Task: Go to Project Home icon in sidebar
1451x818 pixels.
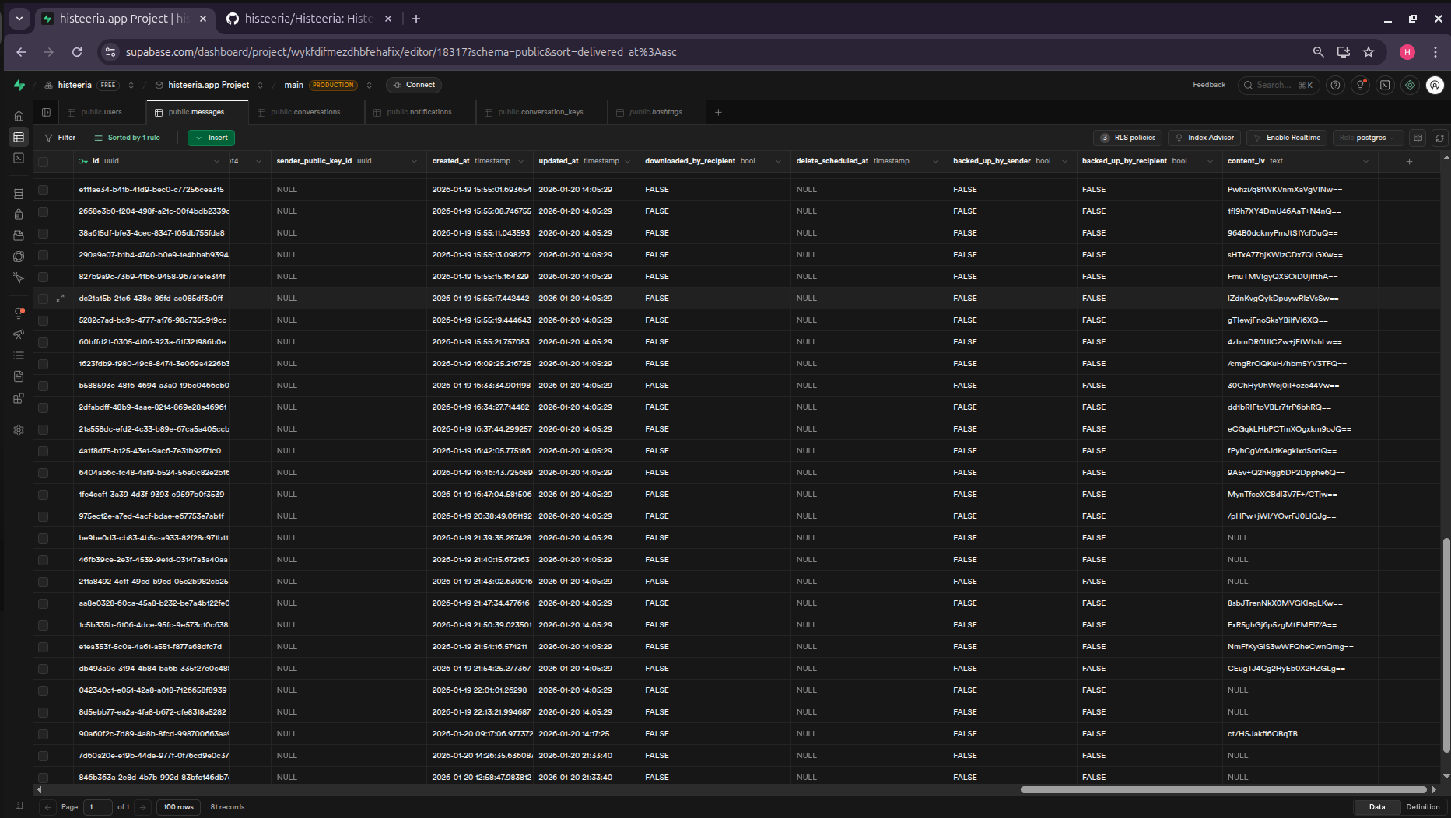Action: point(19,116)
